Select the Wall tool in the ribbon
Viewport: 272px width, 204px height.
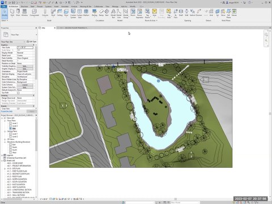click(12, 12)
